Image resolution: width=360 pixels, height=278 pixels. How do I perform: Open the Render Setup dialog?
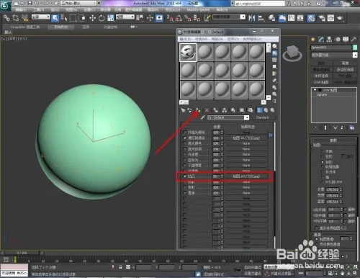[322, 18]
